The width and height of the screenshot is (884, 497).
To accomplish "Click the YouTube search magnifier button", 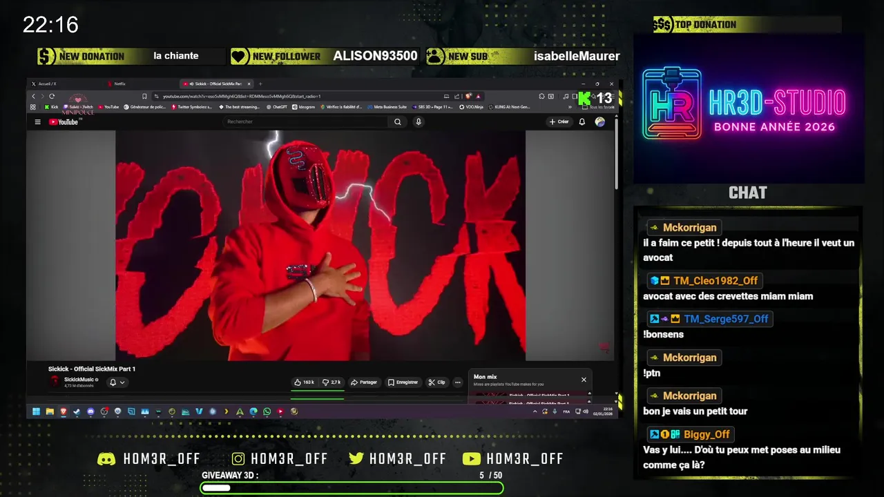I will (398, 121).
